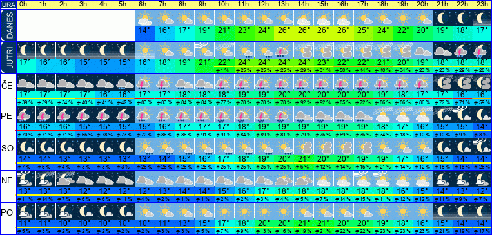Click the 23h column header
Screen dimensions: 492x235
point(481,5)
